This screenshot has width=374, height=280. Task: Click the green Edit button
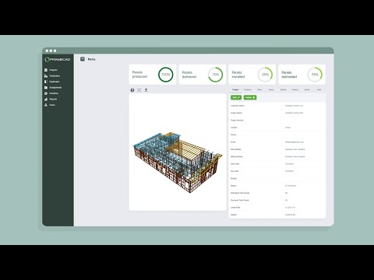tap(236, 97)
